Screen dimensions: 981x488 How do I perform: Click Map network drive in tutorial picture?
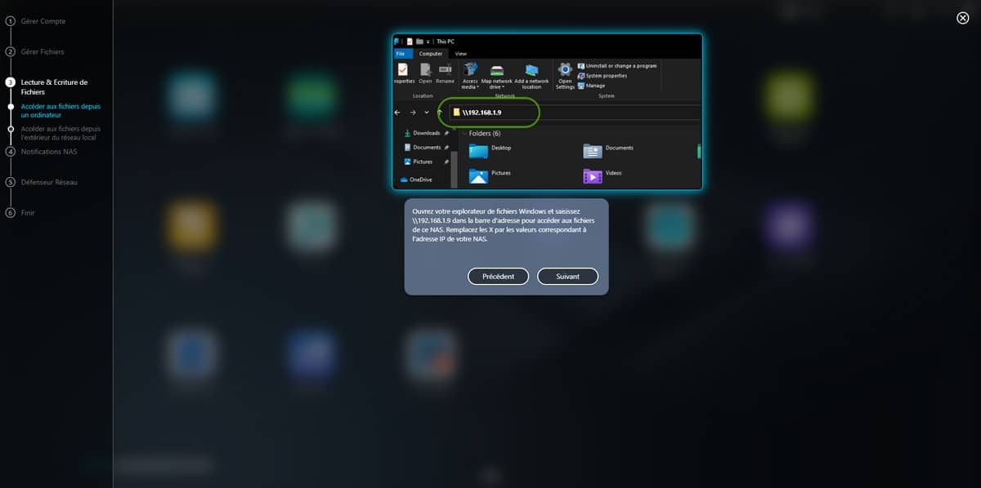click(x=497, y=76)
